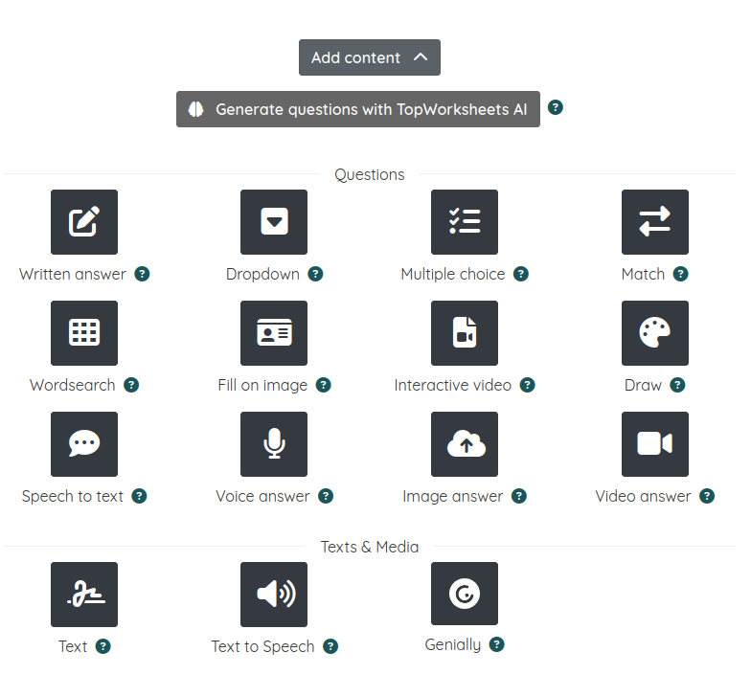Add a Written answer question

point(84,222)
